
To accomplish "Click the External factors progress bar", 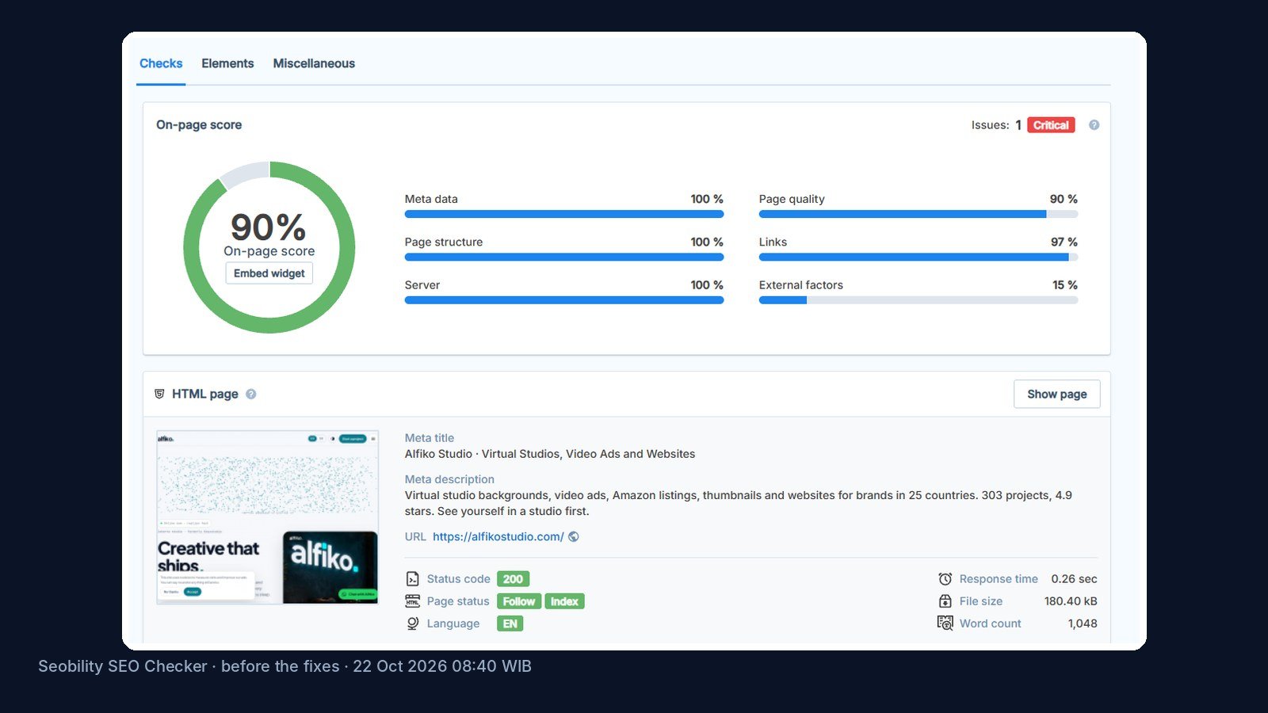I will [x=919, y=300].
